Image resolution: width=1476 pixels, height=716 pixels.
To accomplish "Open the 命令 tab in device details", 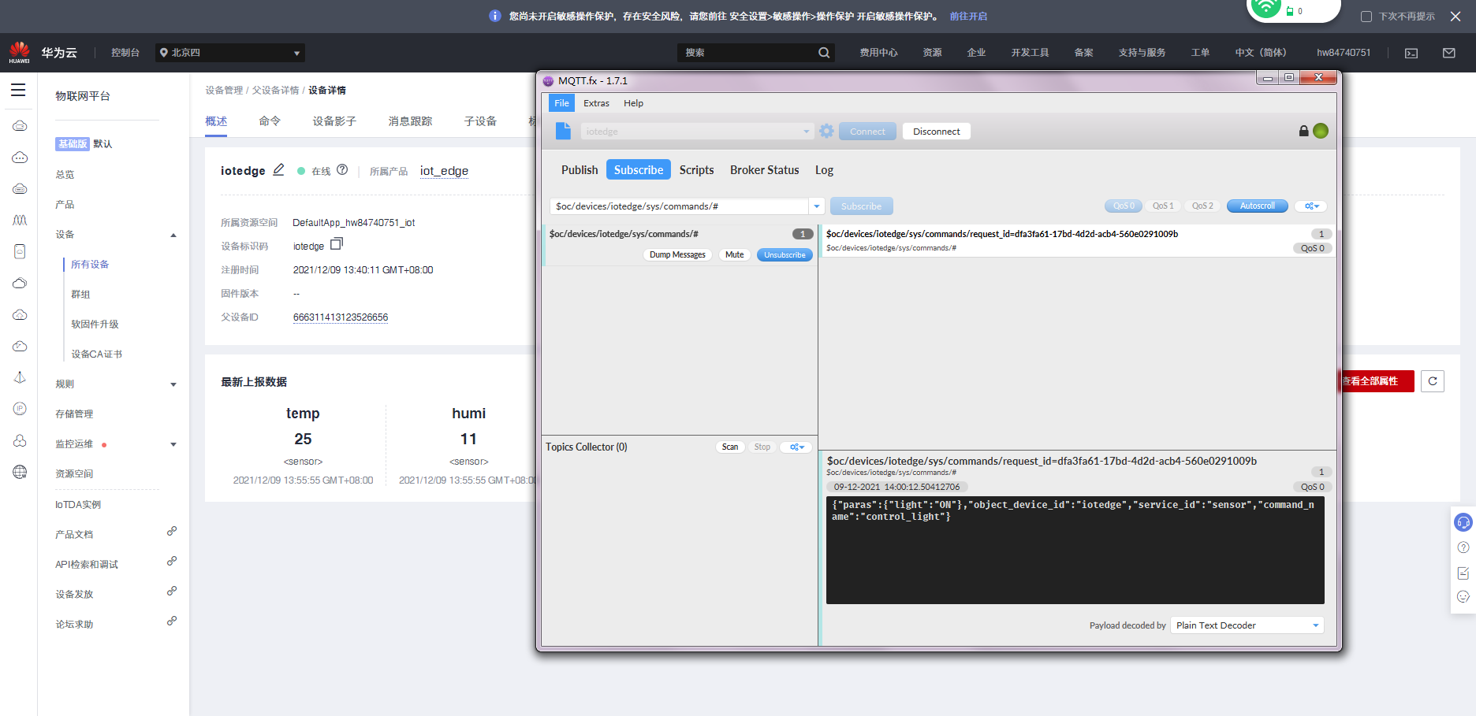I will pos(270,121).
